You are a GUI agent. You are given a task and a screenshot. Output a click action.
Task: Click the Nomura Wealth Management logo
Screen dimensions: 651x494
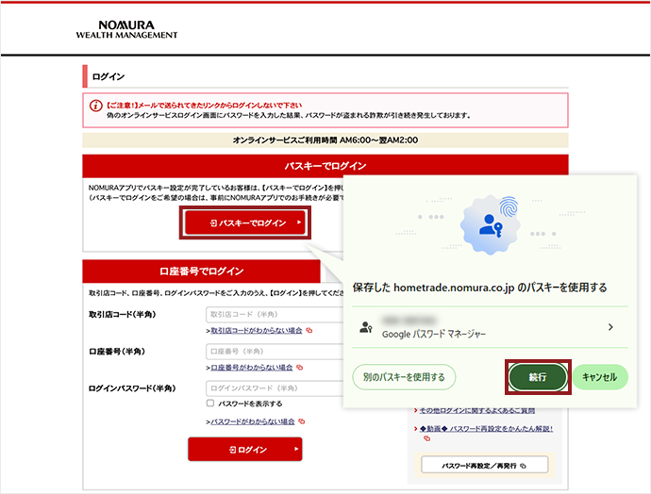(126, 29)
